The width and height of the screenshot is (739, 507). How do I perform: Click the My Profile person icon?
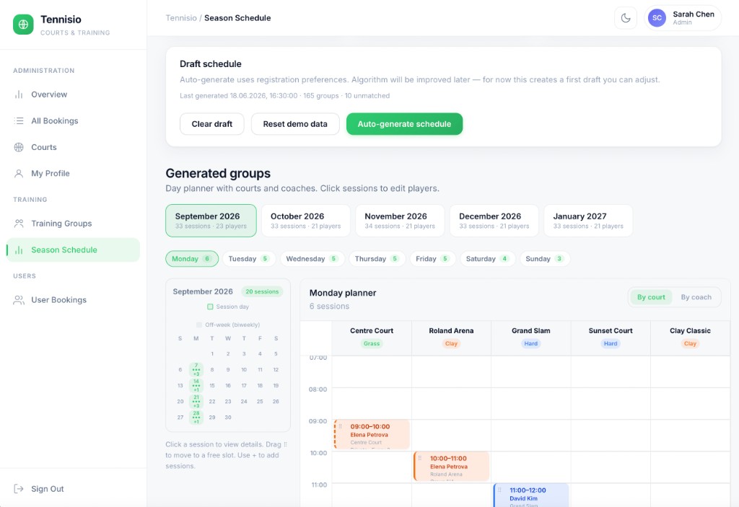pyautogui.click(x=19, y=174)
